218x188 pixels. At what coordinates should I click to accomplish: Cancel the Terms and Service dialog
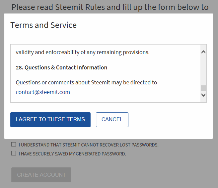[x=112, y=120]
